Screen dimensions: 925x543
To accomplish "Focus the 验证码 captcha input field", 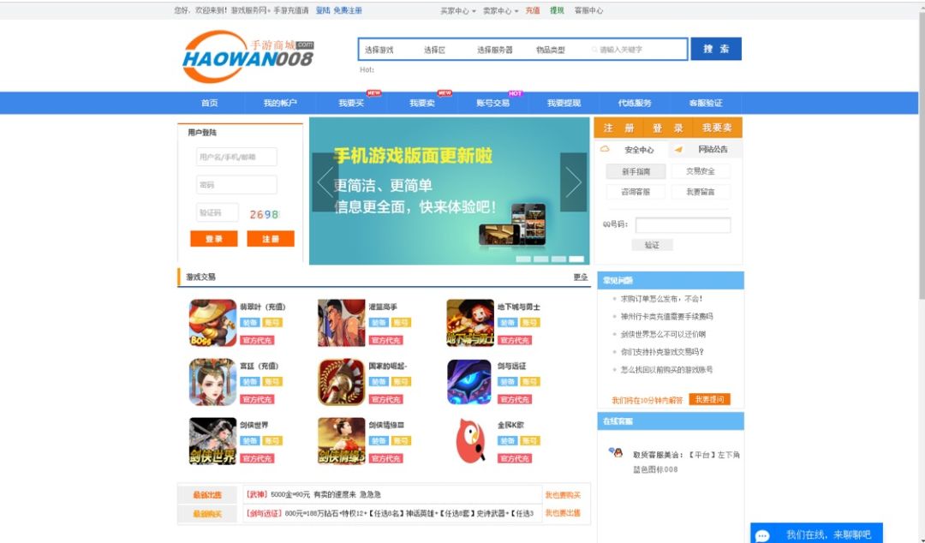I will [217, 212].
